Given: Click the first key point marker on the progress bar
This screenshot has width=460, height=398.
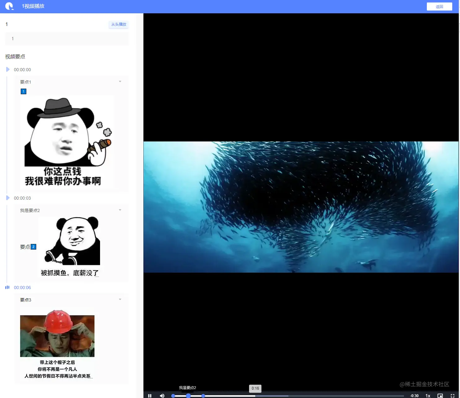Looking at the screenshot, I should [x=173, y=396].
